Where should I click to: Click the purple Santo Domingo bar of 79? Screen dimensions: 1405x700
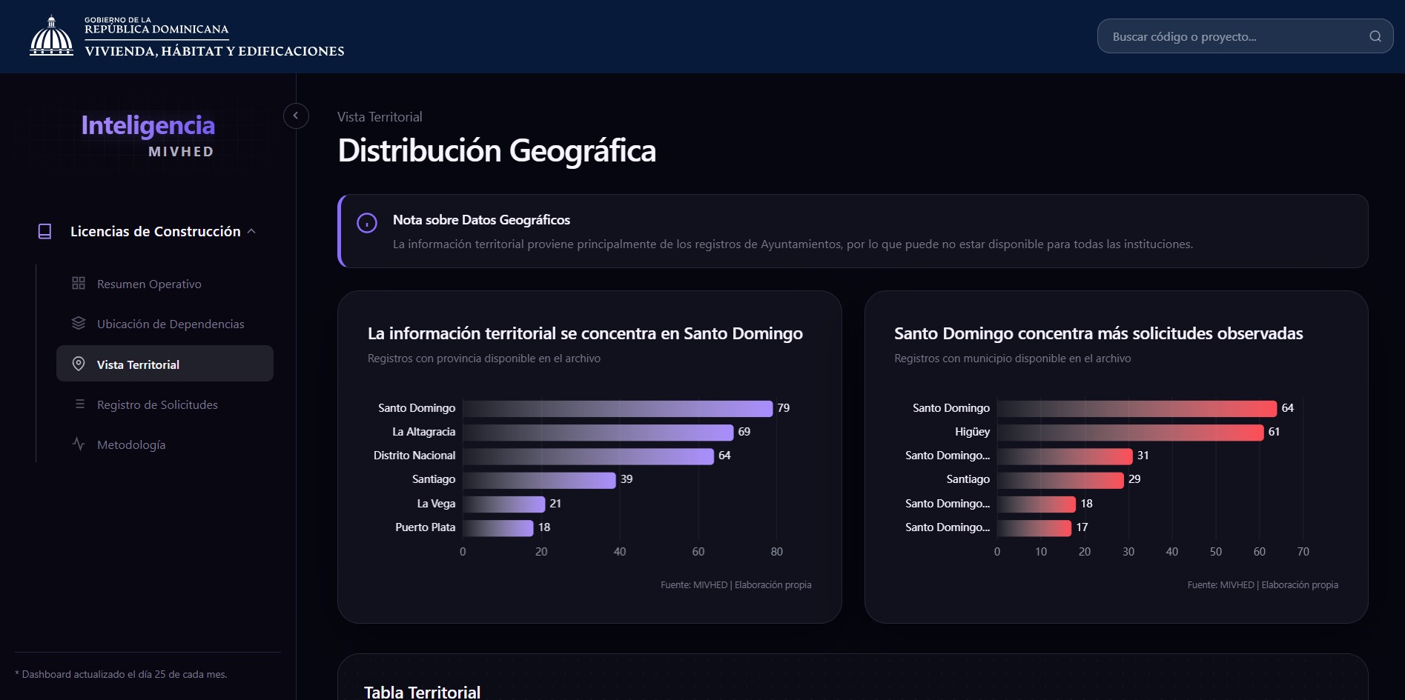tap(618, 408)
